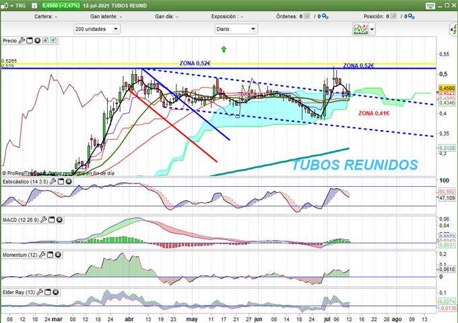
Task: Click the Órdenes blue gears icon
Action: 325,17
